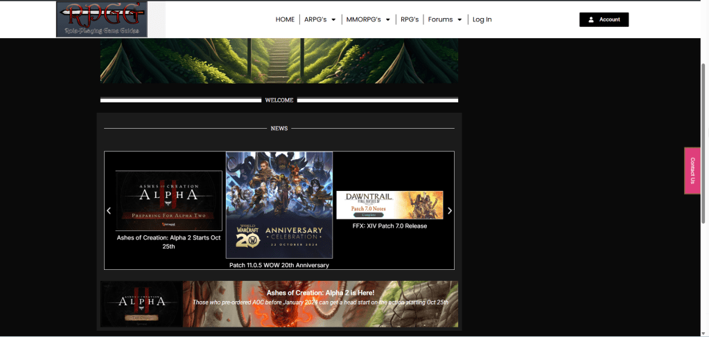
Task: Open the Forums dropdown arrow
Action: (459, 20)
